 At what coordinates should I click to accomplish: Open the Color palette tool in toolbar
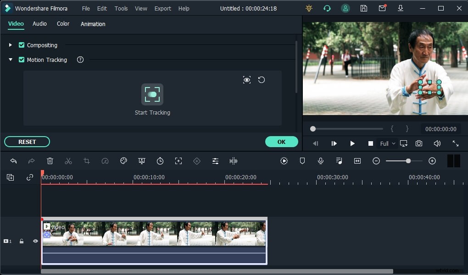click(x=123, y=161)
